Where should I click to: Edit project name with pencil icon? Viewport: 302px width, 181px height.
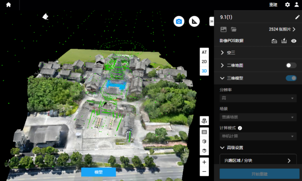click(x=297, y=17)
